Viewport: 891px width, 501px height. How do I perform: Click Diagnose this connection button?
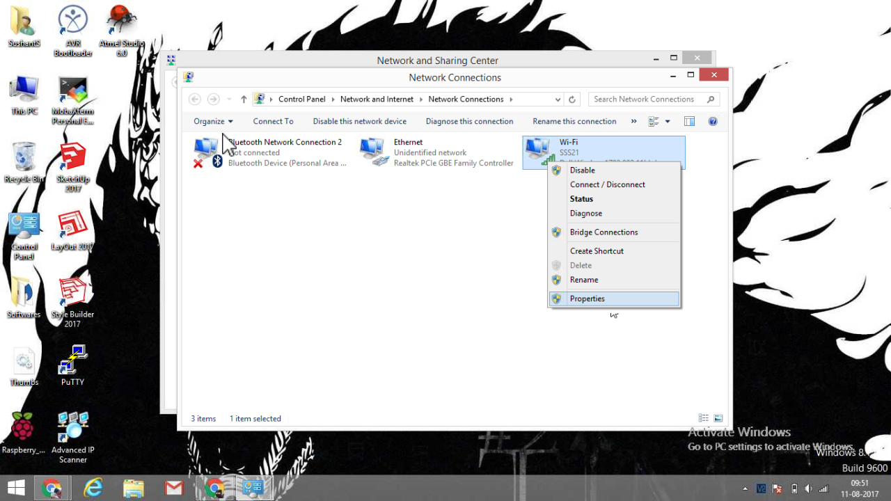pos(469,121)
